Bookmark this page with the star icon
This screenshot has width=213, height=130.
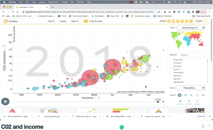click(159, 12)
